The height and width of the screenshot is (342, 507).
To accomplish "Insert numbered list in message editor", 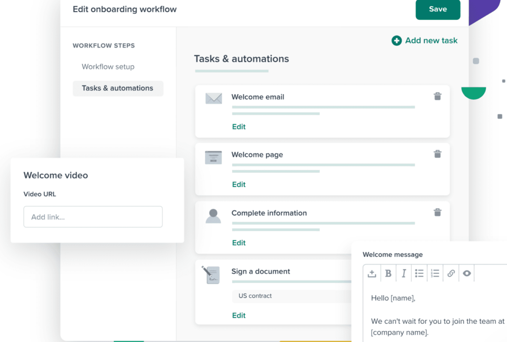I will [x=435, y=274].
